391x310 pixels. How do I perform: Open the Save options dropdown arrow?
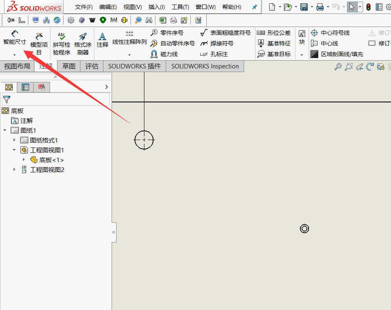312,7
